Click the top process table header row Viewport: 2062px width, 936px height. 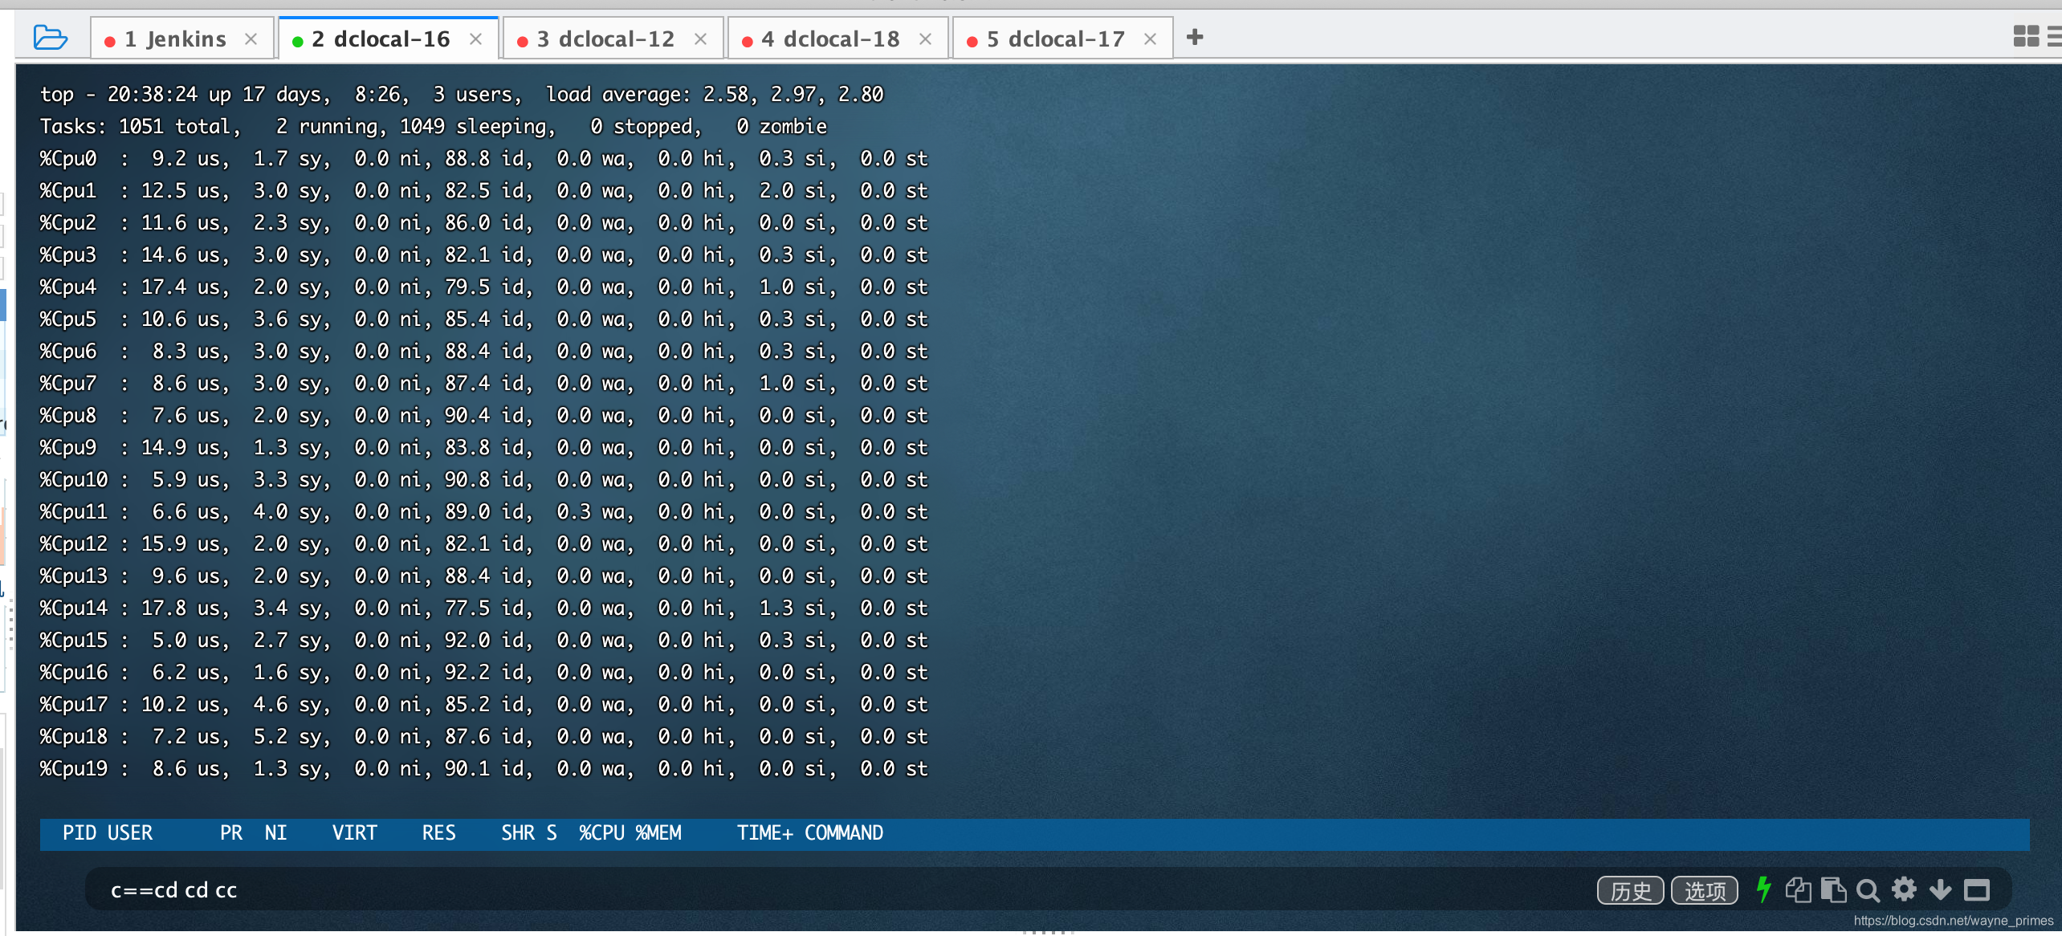[1034, 833]
